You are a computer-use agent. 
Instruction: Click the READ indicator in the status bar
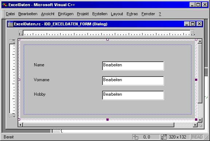[x=197, y=137]
